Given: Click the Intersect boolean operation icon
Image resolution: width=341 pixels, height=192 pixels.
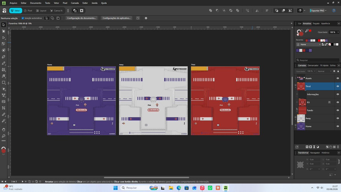Looking at the screenshot, I should click(224, 11).
